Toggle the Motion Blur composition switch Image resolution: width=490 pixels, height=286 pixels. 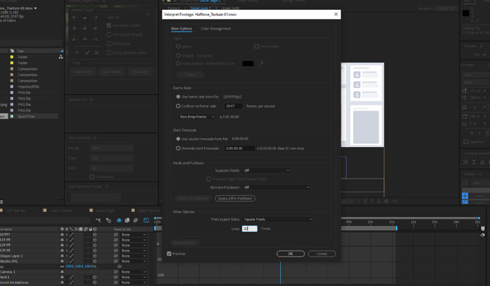coord(136,220)
